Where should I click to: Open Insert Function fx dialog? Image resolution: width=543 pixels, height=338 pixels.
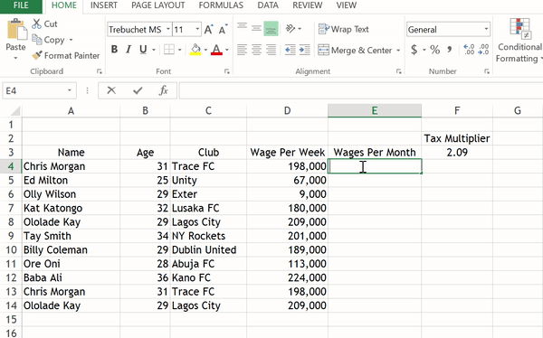tap(164, 90)
